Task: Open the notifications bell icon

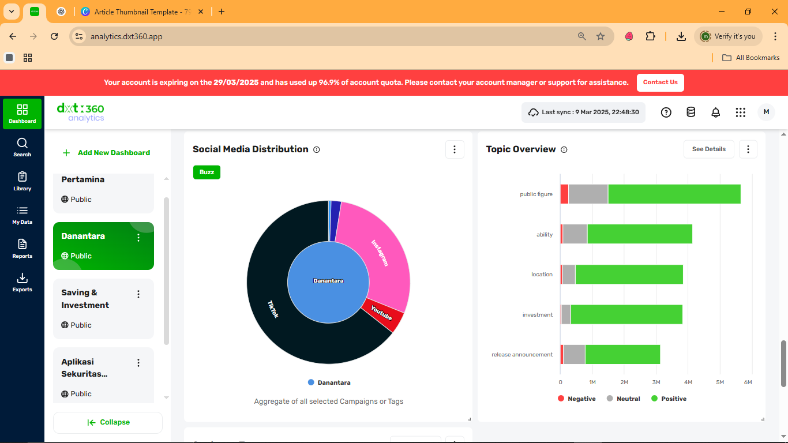Action: click(x=715, y=112)
